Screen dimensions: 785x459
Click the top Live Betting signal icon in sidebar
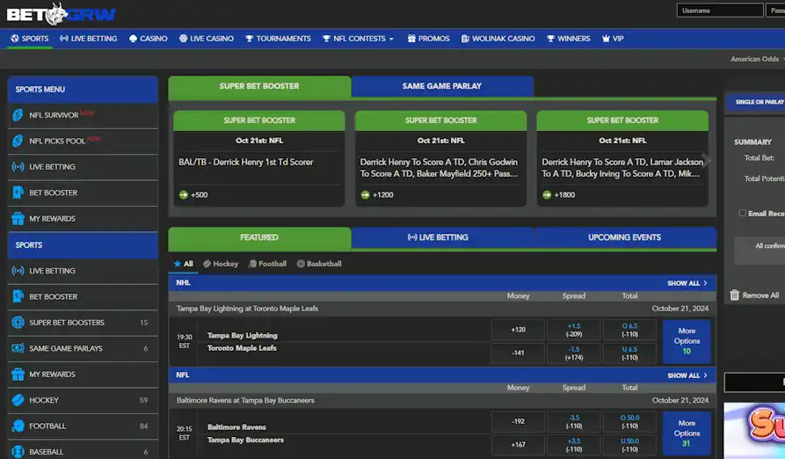click(18, 167)
